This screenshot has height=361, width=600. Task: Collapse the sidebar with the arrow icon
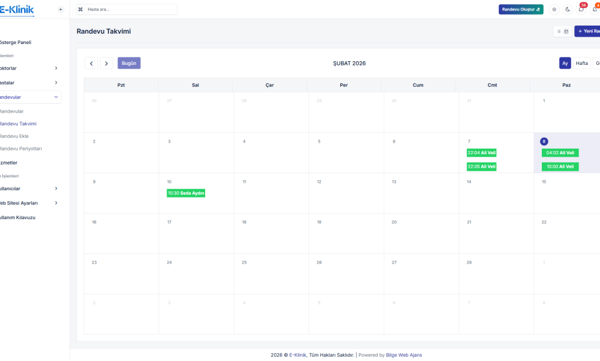coord(60,9)
